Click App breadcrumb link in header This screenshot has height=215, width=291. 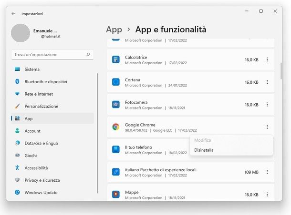click(114, 29)
